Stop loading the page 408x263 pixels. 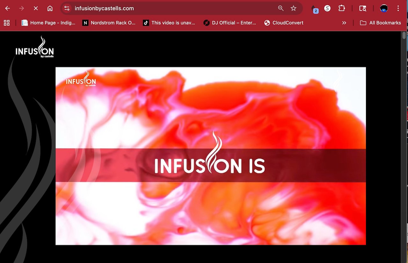pos(36,9)
